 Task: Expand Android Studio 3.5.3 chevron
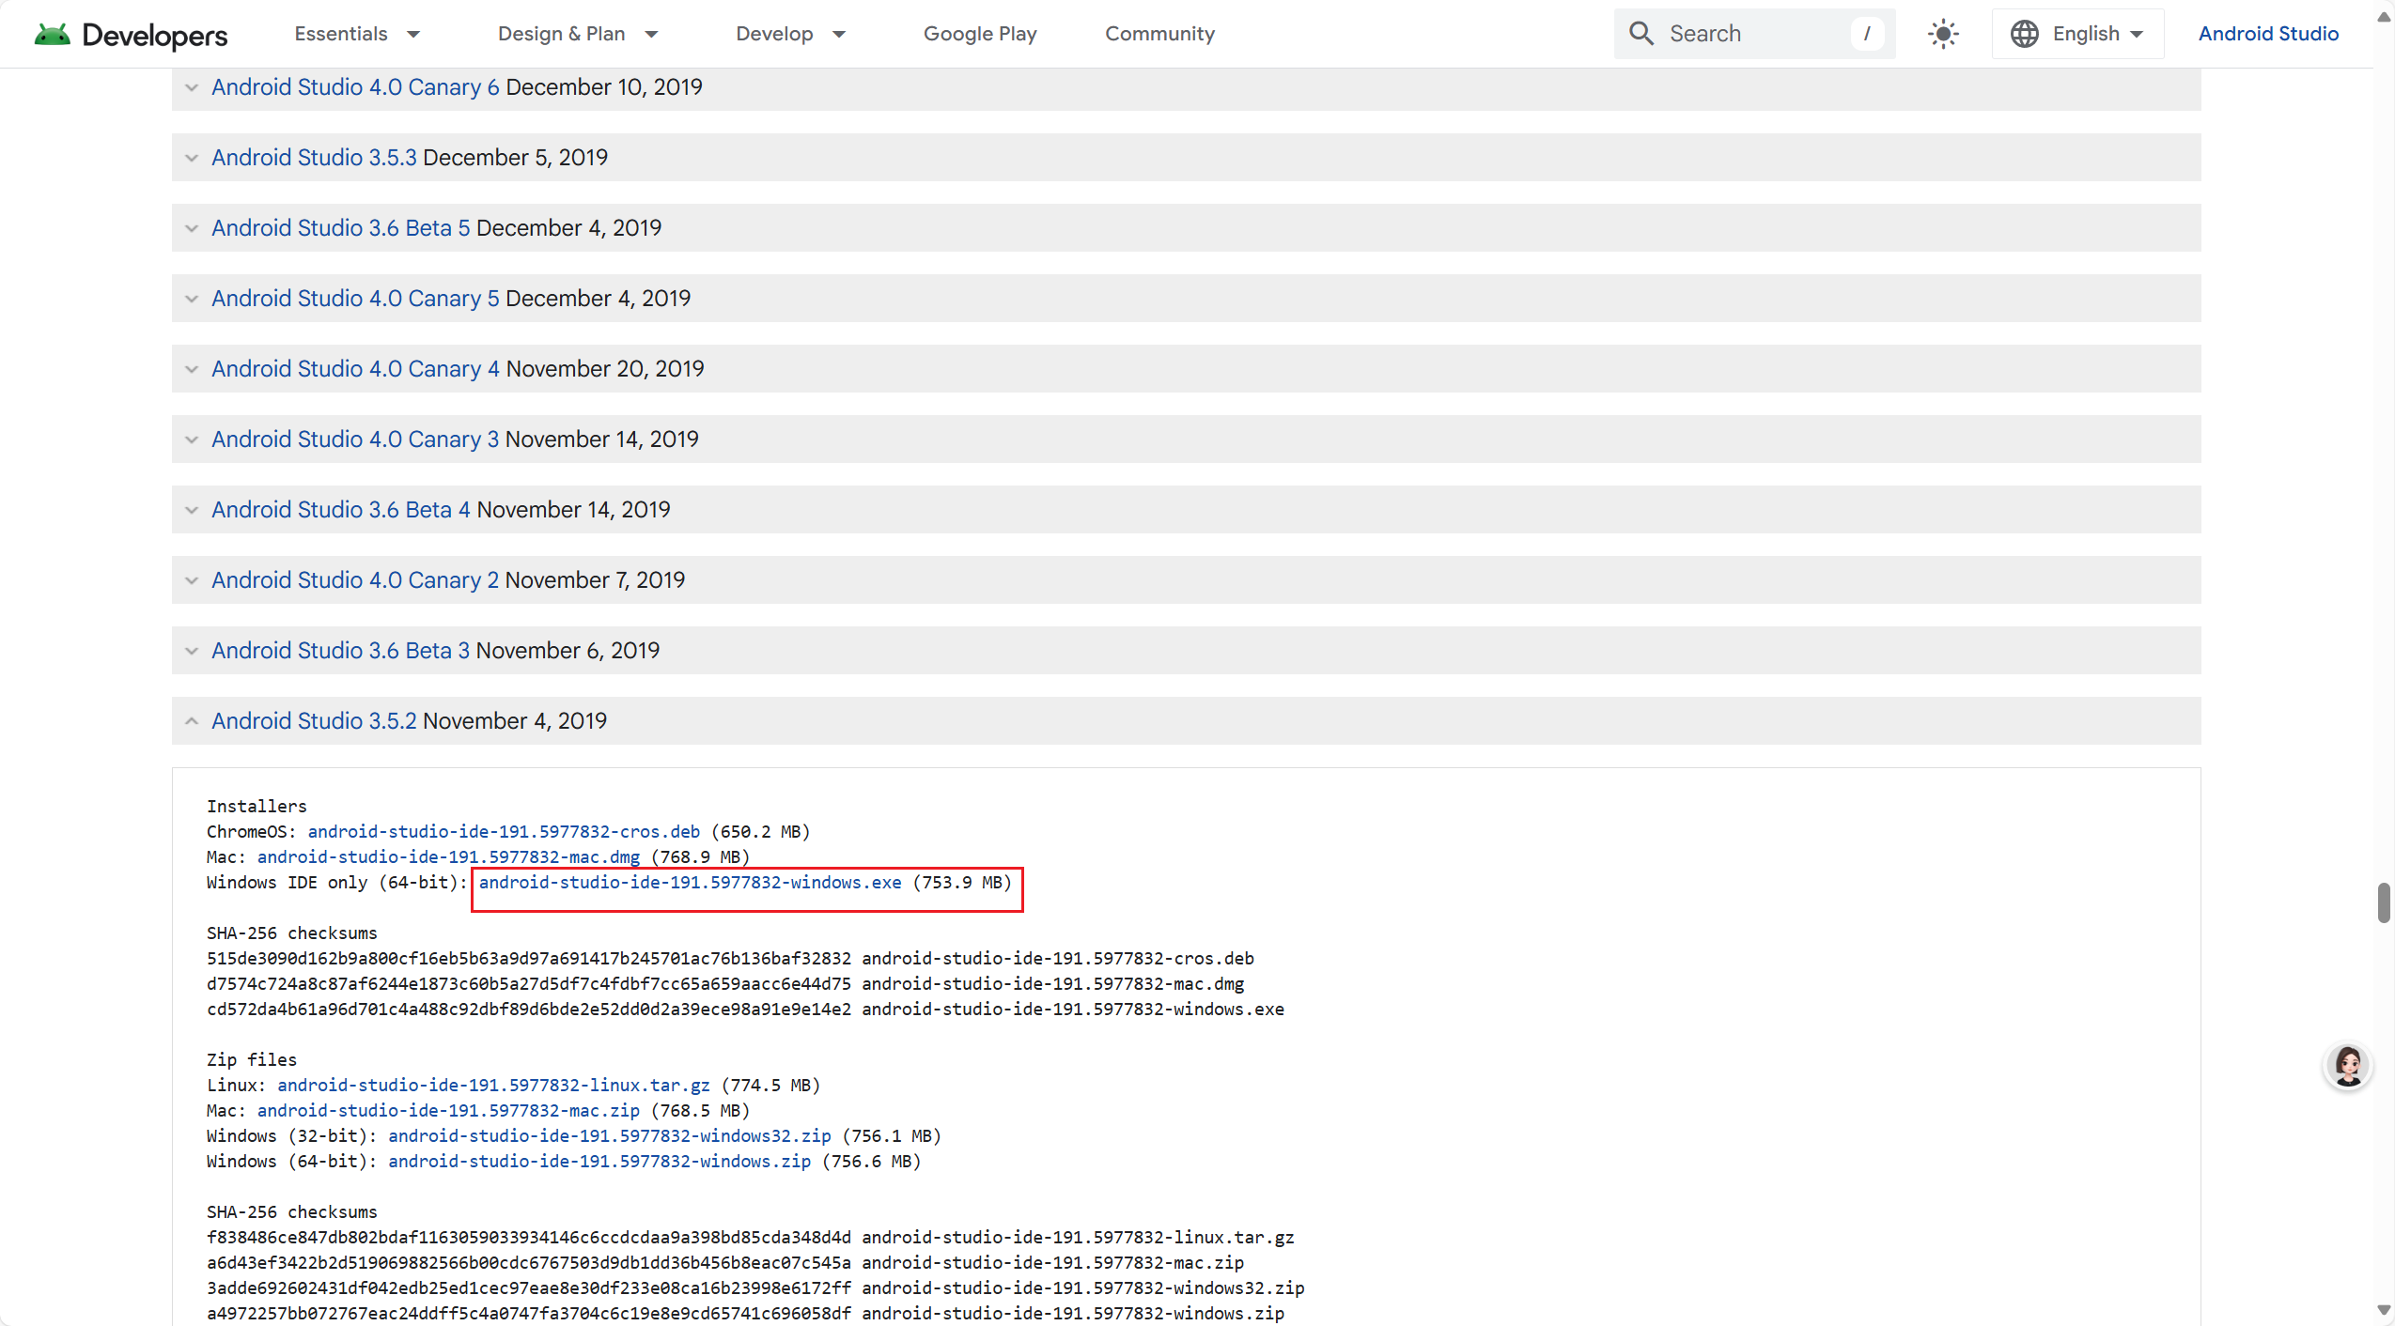click(x=192, y=158)
